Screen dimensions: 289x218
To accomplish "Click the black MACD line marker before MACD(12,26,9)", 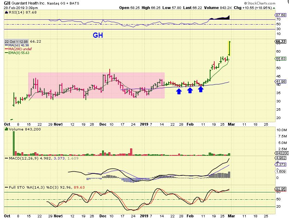I will pyautogui.click(x=7, y=158).
